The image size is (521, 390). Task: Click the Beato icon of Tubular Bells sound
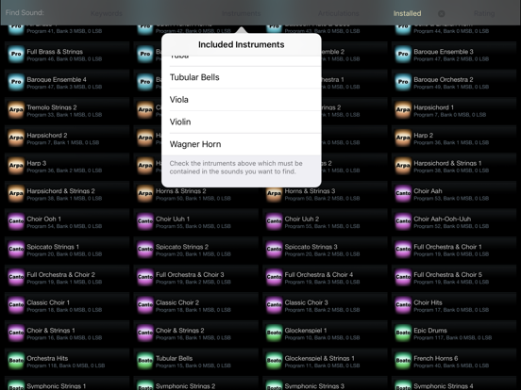coord(145,361)
